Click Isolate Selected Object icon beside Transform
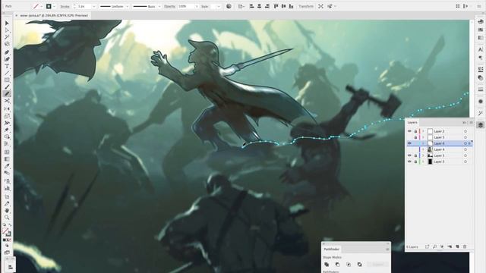 tap(320, 6)
